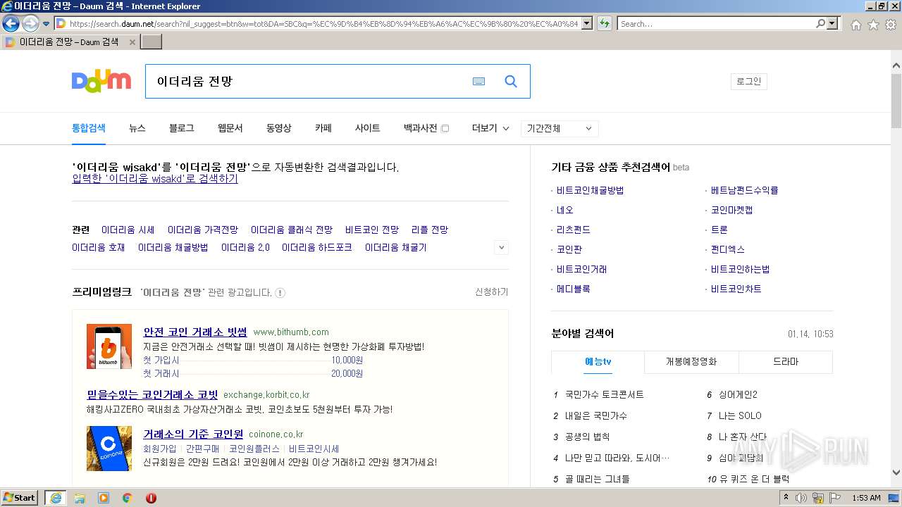The image size is (902, 507).
Task: Select the 웹문서 tab
Action: (x=230, y=128)
